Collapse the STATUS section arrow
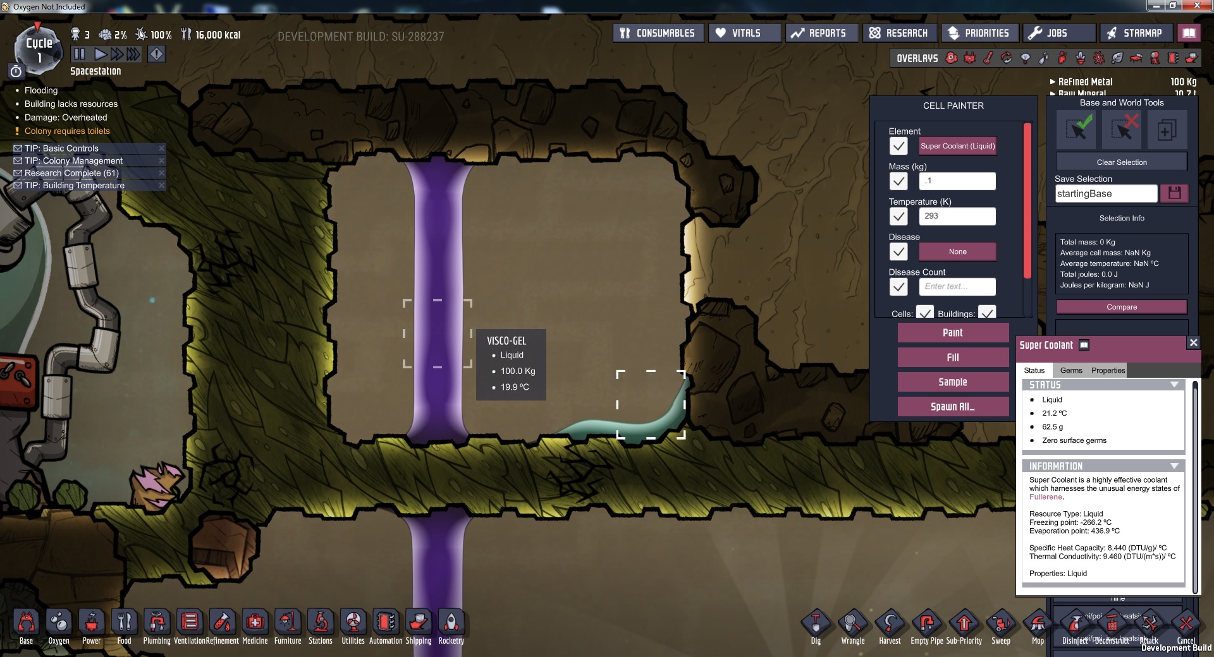 click(1174, 385)
